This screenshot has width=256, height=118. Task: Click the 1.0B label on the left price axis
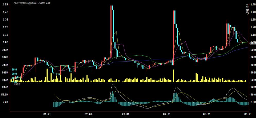[x=5, y=42]
